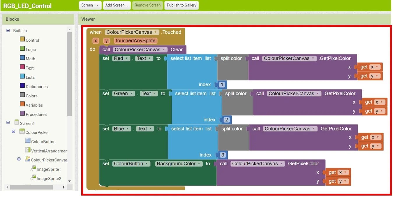
Task: Click Publish to Gallery
Action: pos(181,5)
